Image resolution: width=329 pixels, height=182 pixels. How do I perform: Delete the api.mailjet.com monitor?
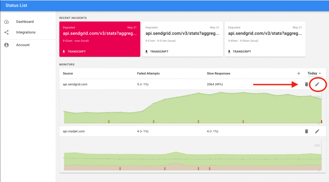(307, 131)
